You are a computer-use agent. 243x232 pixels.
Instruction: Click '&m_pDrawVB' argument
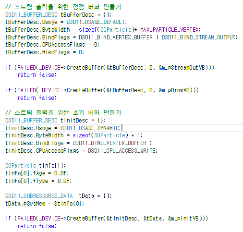tap(174, 90)
